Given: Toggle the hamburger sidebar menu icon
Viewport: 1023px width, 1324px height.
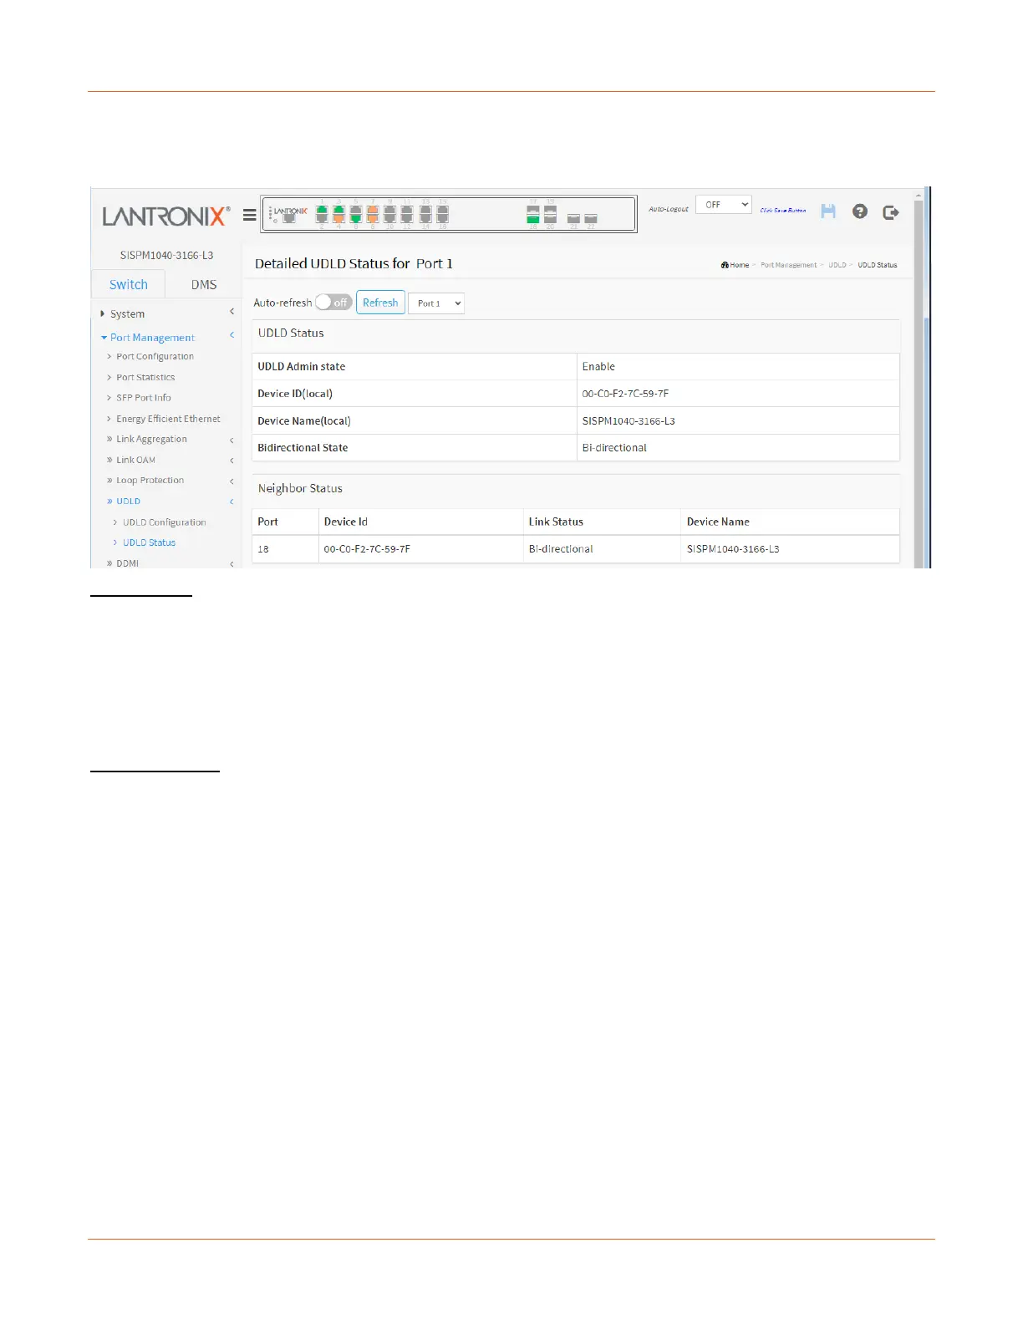Looking at the screenshot, I should (249, 215).
